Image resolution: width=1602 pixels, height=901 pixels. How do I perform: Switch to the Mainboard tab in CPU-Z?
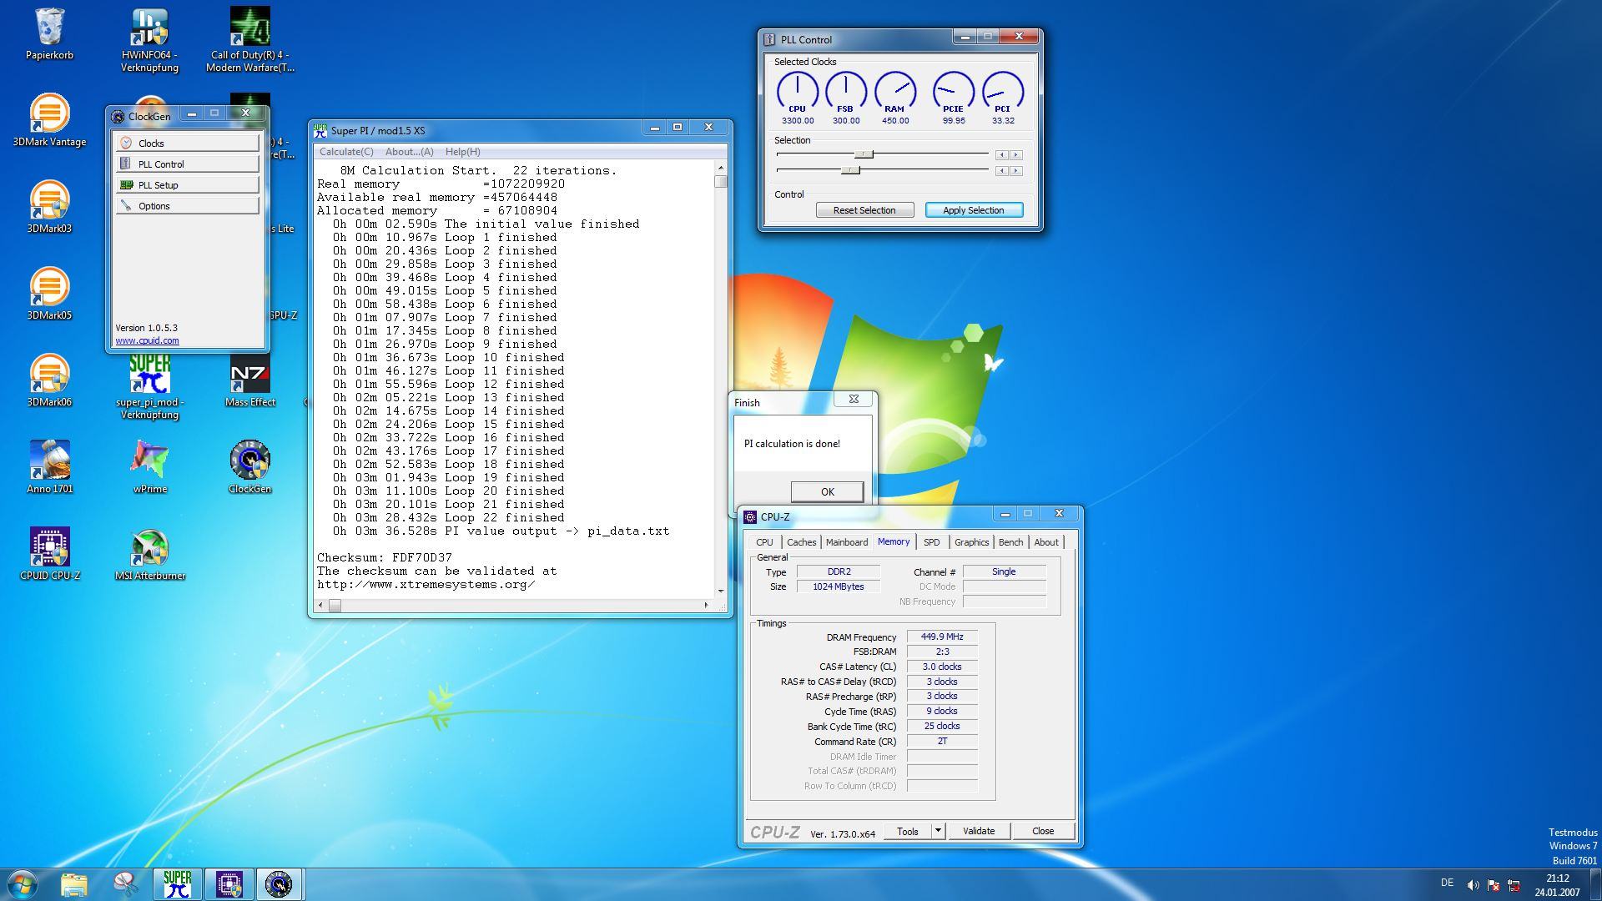point(846,542)
